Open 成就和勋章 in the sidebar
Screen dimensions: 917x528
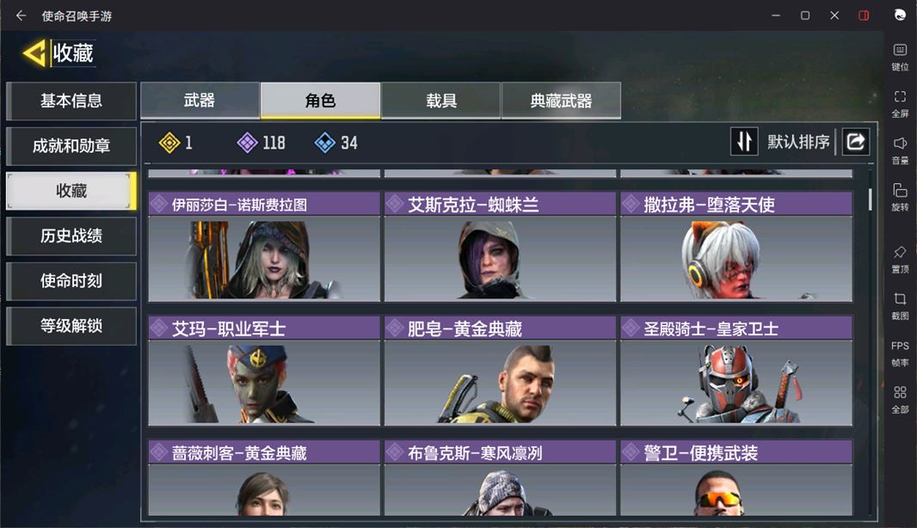coord(71,145)
